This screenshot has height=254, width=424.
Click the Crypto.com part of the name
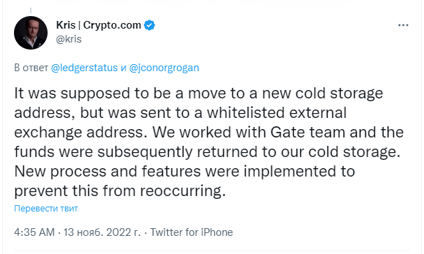[112, 25]
